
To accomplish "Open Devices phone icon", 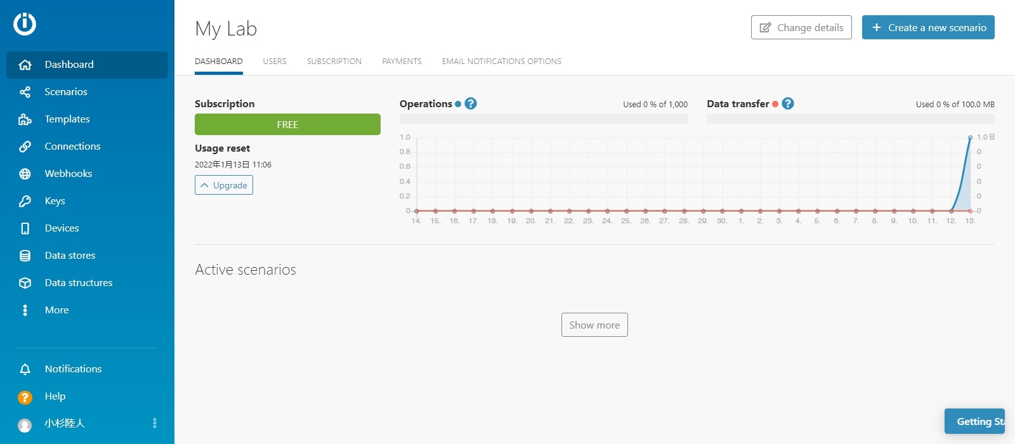I will coord(25,228).
